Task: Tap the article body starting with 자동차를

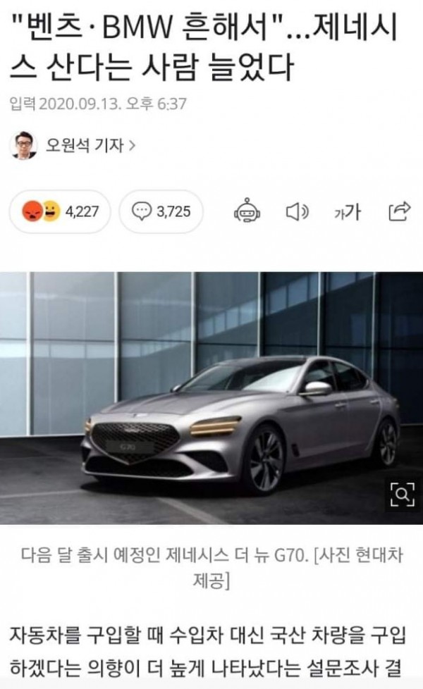Action: (x=208, y=652)
